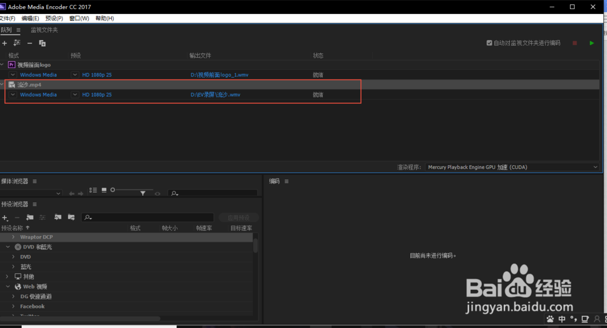Adjust the media browser thumbnail zoom slider
Screen dimensions: 607x328
(x=113, y=190)
